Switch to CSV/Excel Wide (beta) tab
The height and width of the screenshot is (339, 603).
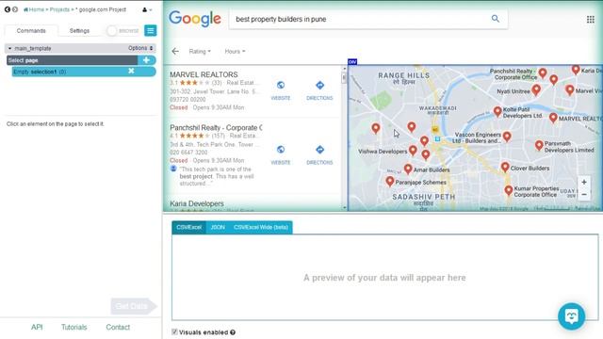(x=261, y=227)
